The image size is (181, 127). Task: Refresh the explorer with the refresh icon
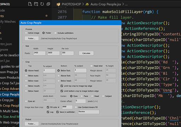(42, 4)
